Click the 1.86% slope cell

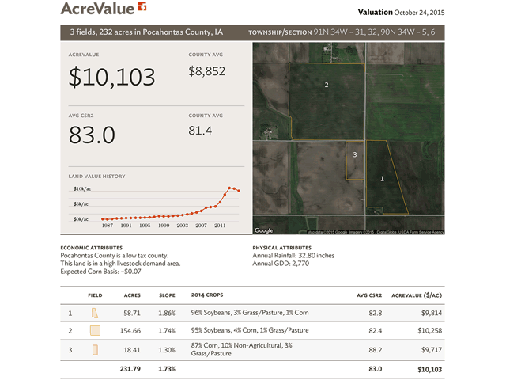click(167, 313)
